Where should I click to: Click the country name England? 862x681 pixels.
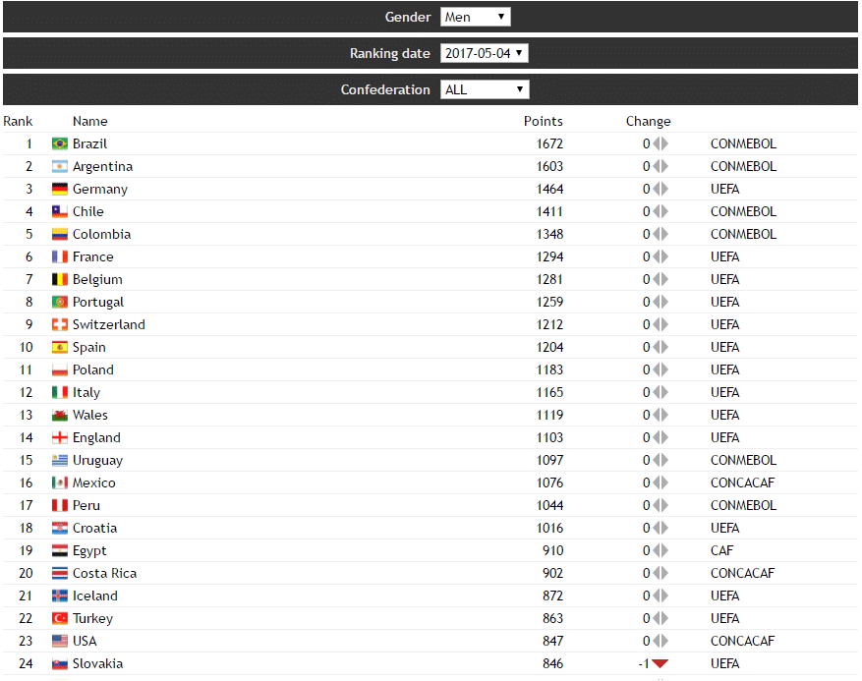click(x=96, y=437)
